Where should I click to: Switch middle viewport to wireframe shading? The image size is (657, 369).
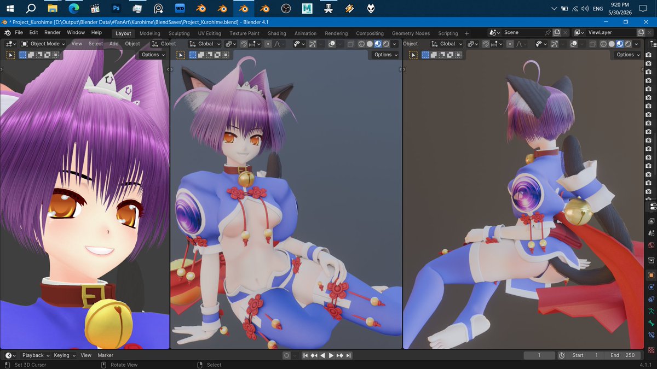(361, 44)
